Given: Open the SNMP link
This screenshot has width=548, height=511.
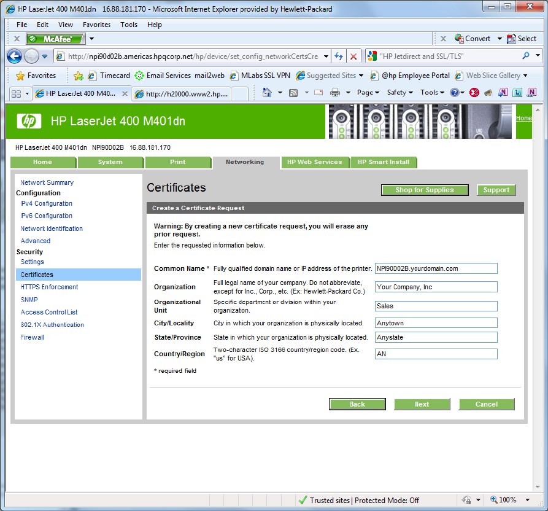Looking at the screenshot, I should pos(29,300).
